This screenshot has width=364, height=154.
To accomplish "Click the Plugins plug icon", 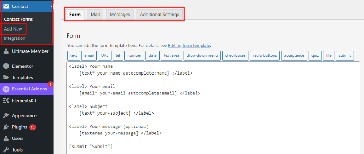I will 6,127.
